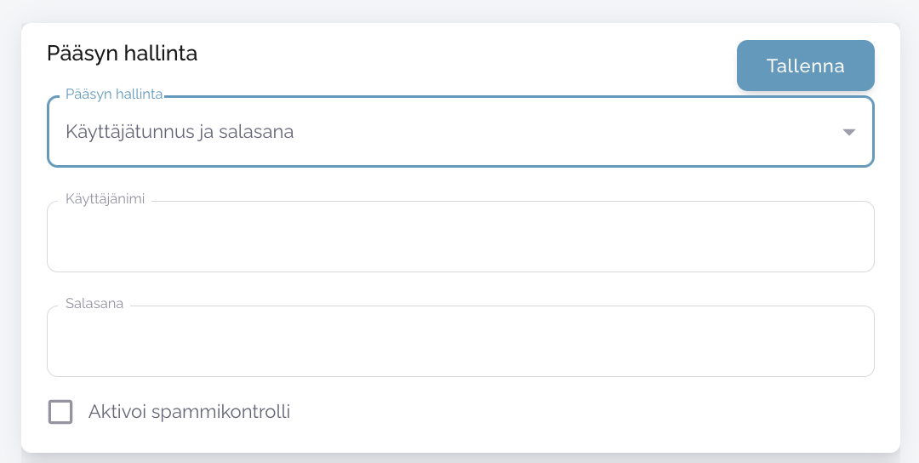Enable the Aktivoi spammikontrolli checkbox

pyautogui.click(x=60, y=412)
